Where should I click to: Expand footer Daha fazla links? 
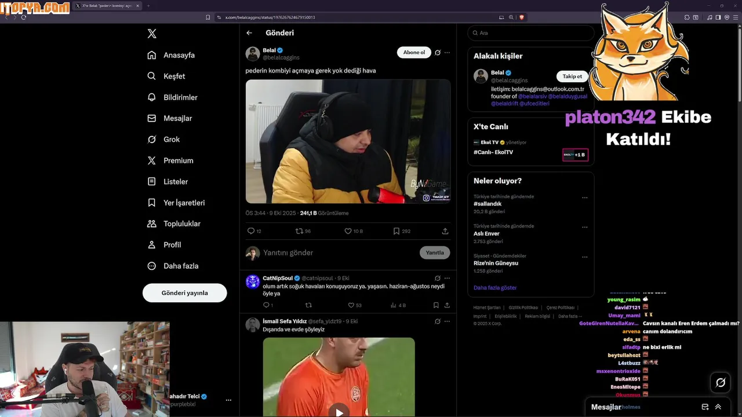coord(570,316)
